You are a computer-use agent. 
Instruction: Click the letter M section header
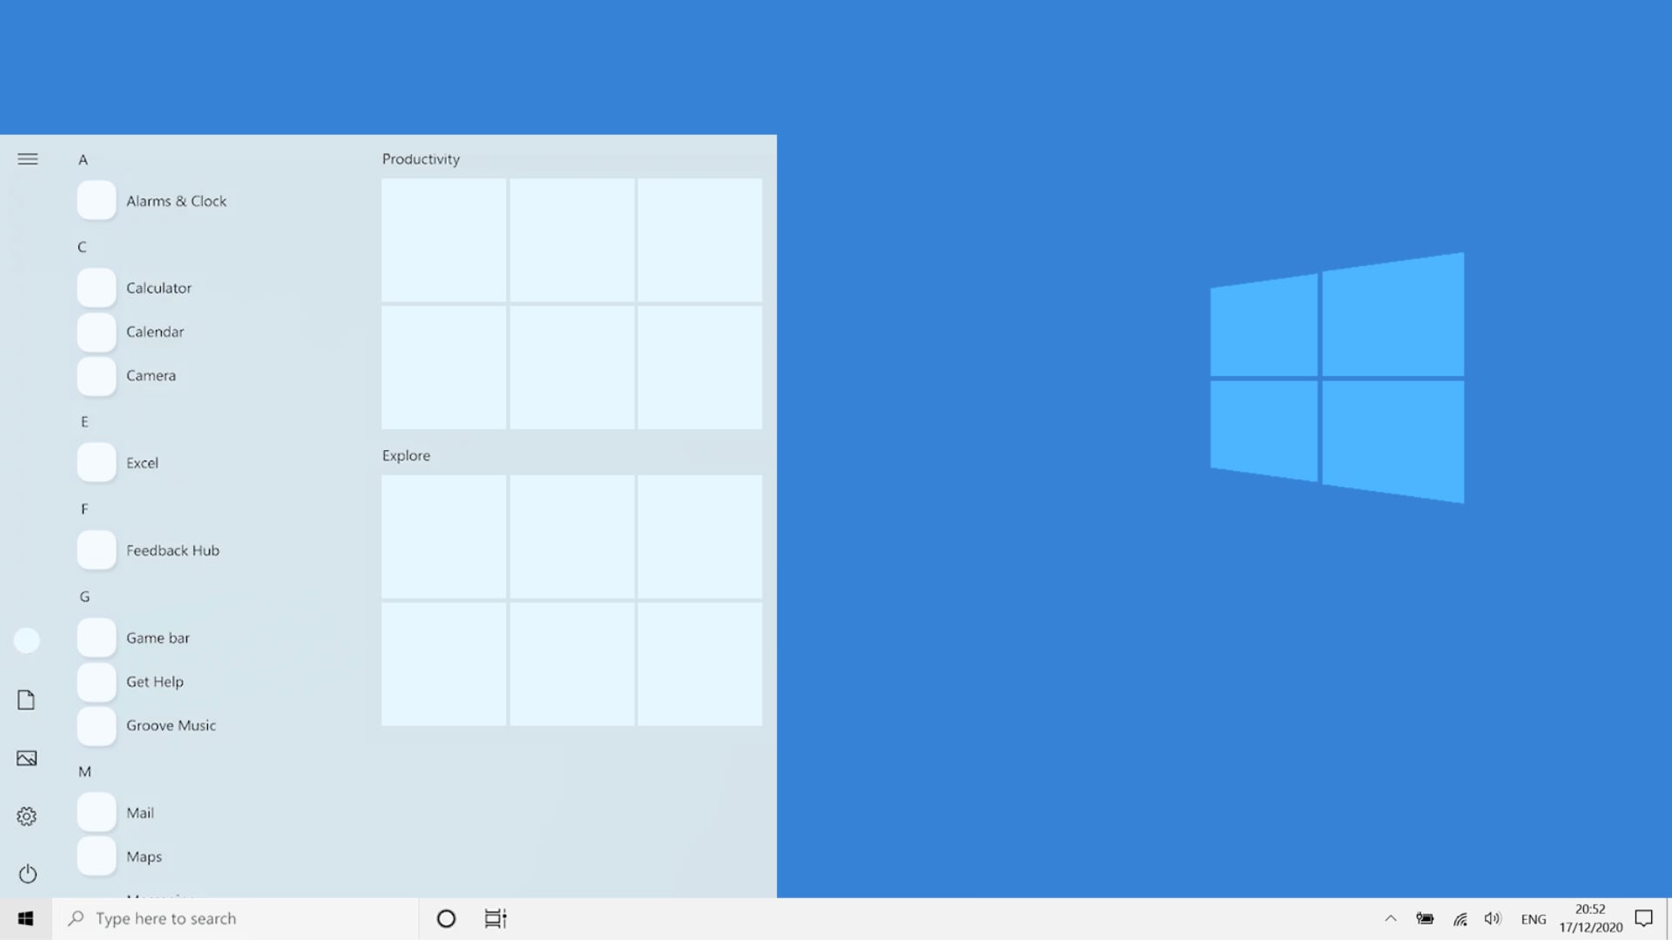[84, 771]
